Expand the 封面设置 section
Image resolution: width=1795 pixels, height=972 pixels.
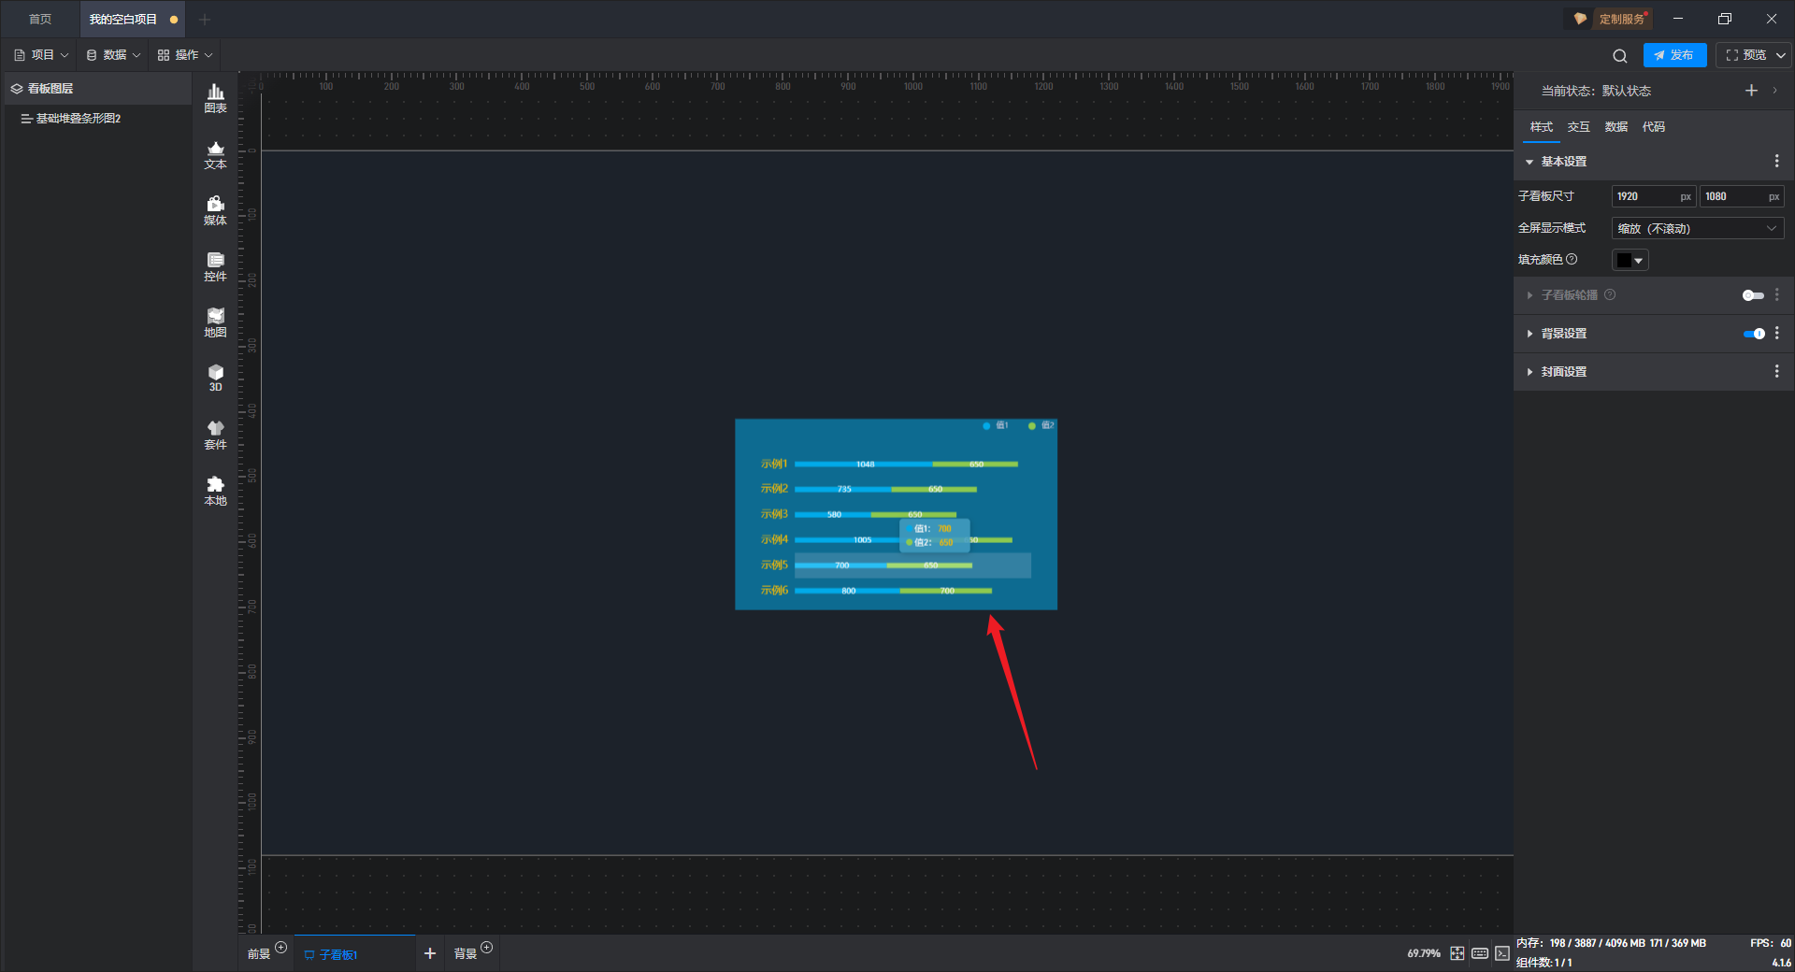coord(1529,371)
